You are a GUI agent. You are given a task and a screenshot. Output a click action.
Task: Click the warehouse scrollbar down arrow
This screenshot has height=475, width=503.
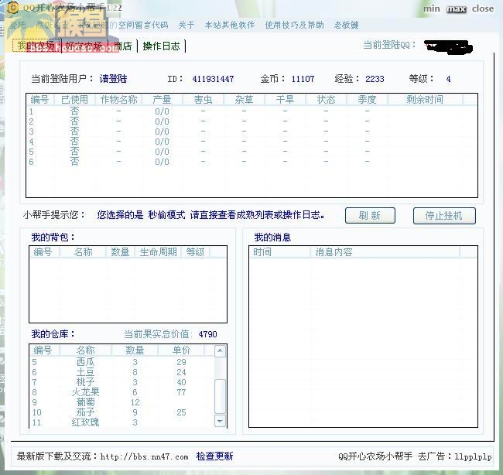pos(220,421)
